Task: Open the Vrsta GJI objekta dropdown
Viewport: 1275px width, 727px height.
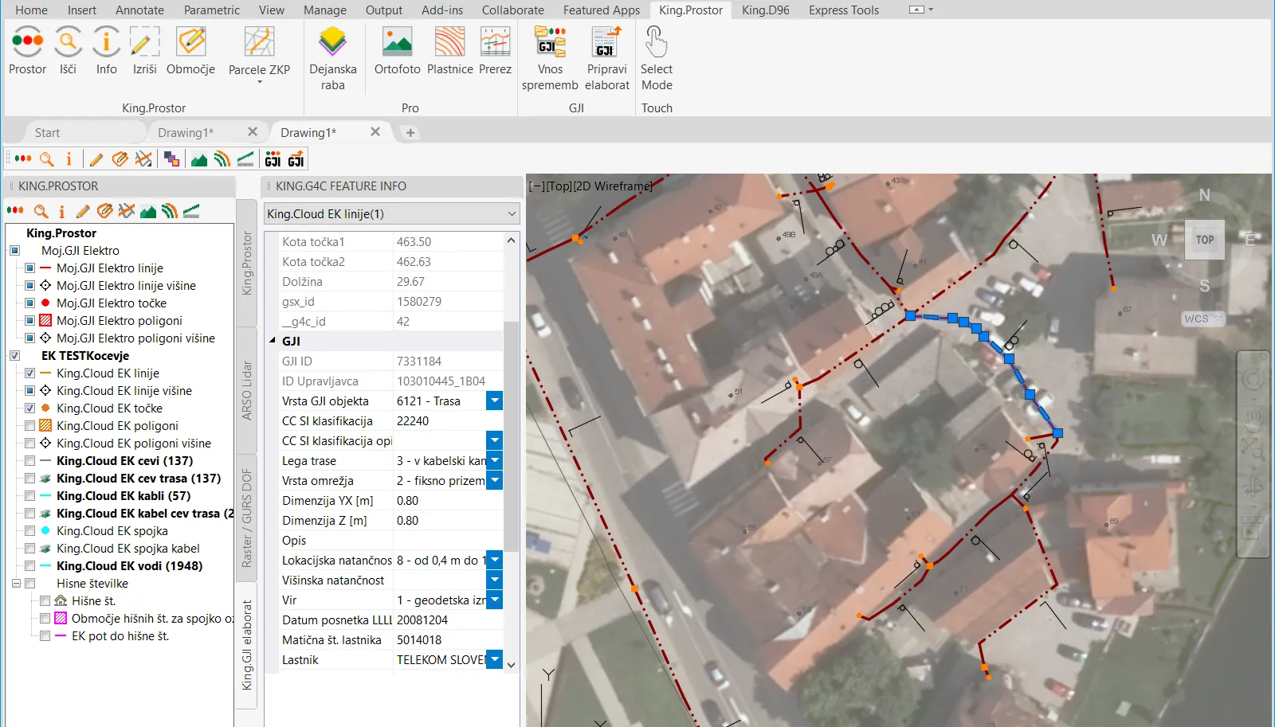Action: pos(495,401)
